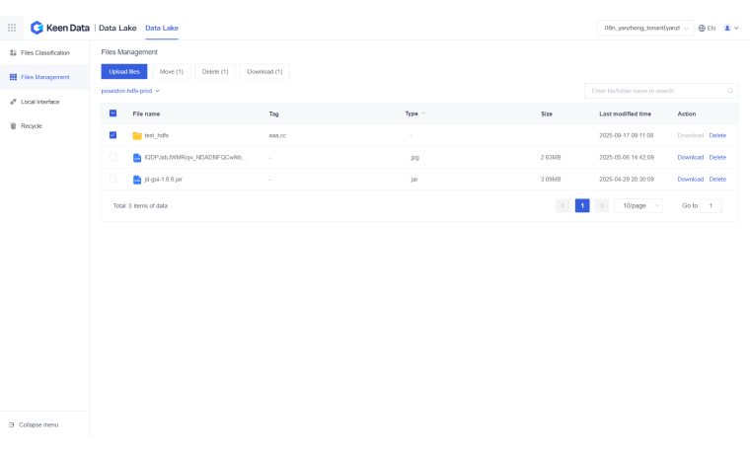Go to Recycle in sidebar

pos(31,125)
